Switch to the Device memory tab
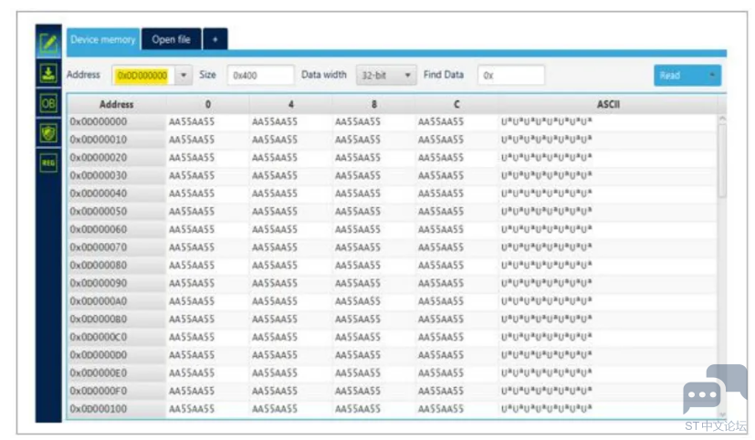 103,39
